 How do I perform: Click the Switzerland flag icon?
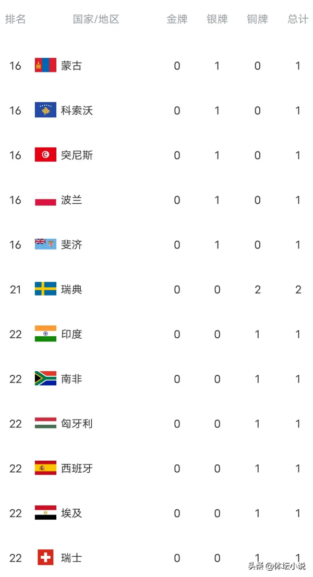[45, 558]
